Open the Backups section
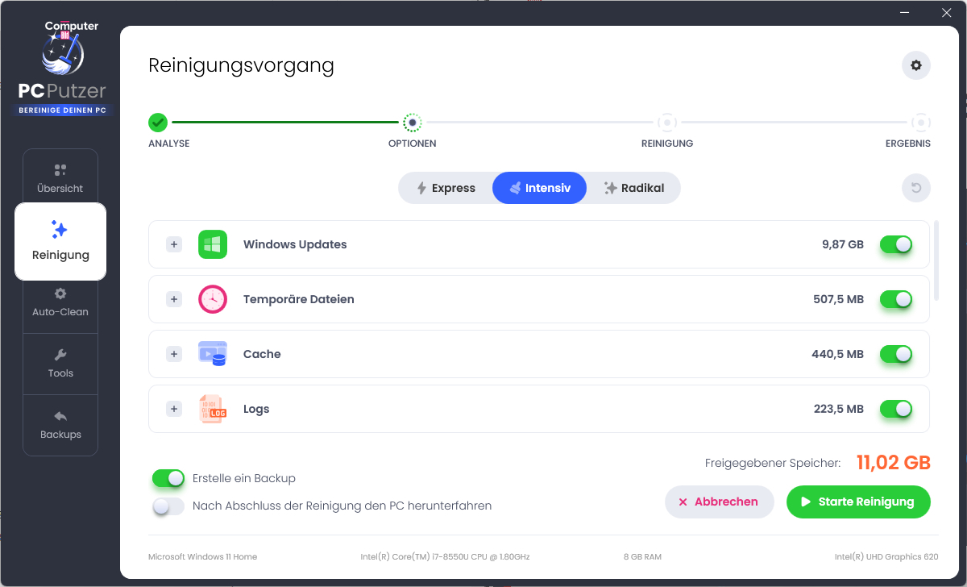967x587 pixels. tap(60, 425)
